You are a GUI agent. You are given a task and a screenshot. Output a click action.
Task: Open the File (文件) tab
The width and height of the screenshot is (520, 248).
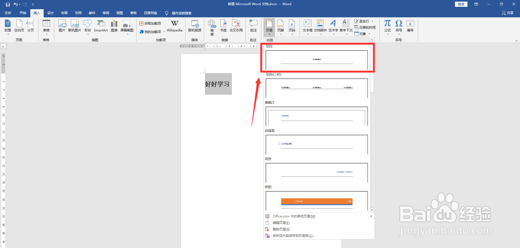click(8, 13)
